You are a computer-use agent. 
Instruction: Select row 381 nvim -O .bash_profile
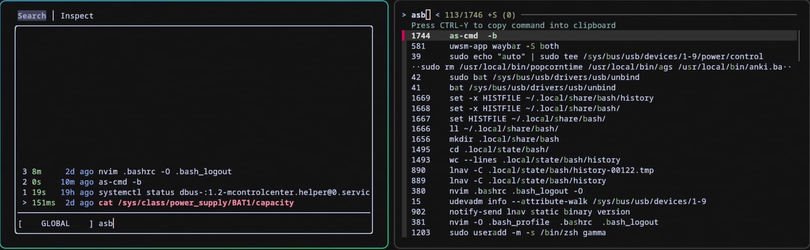pyautogui.click(x=599, y=222)
